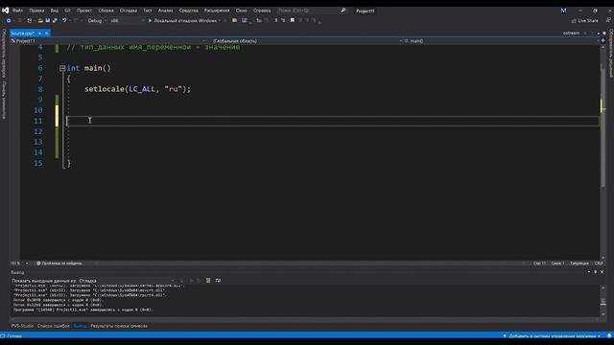Pin the output panel auto-hide icon

[596, 272]
